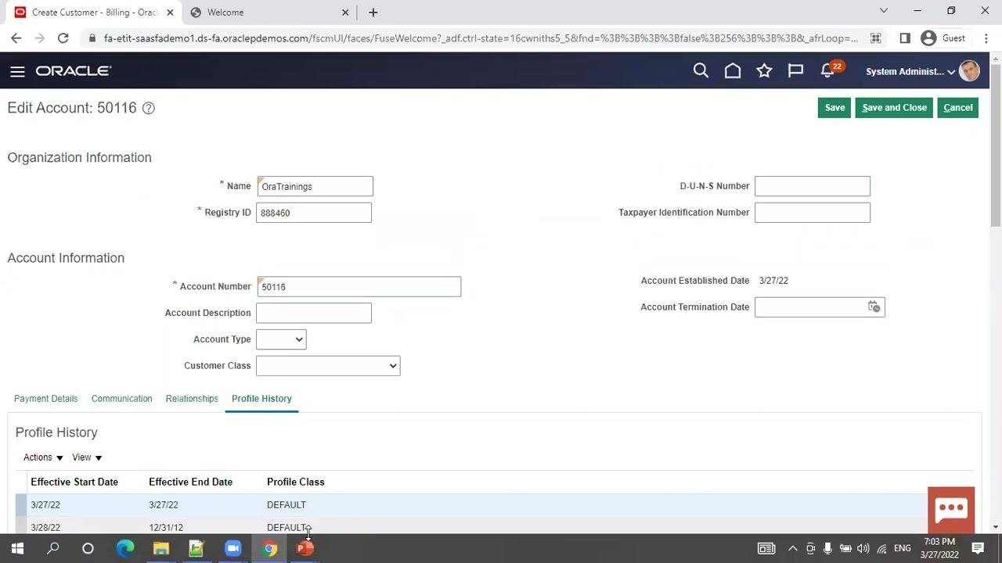This screenshot has width=1002, height=563.
Task: Click the Profile Class column header
Action: point(295,482)
